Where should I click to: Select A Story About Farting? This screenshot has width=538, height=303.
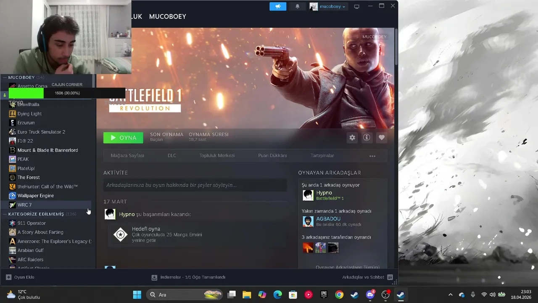[40, 232]
